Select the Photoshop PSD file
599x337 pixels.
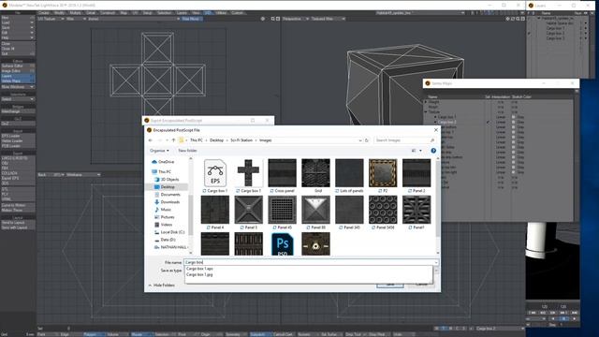[282, 244]
